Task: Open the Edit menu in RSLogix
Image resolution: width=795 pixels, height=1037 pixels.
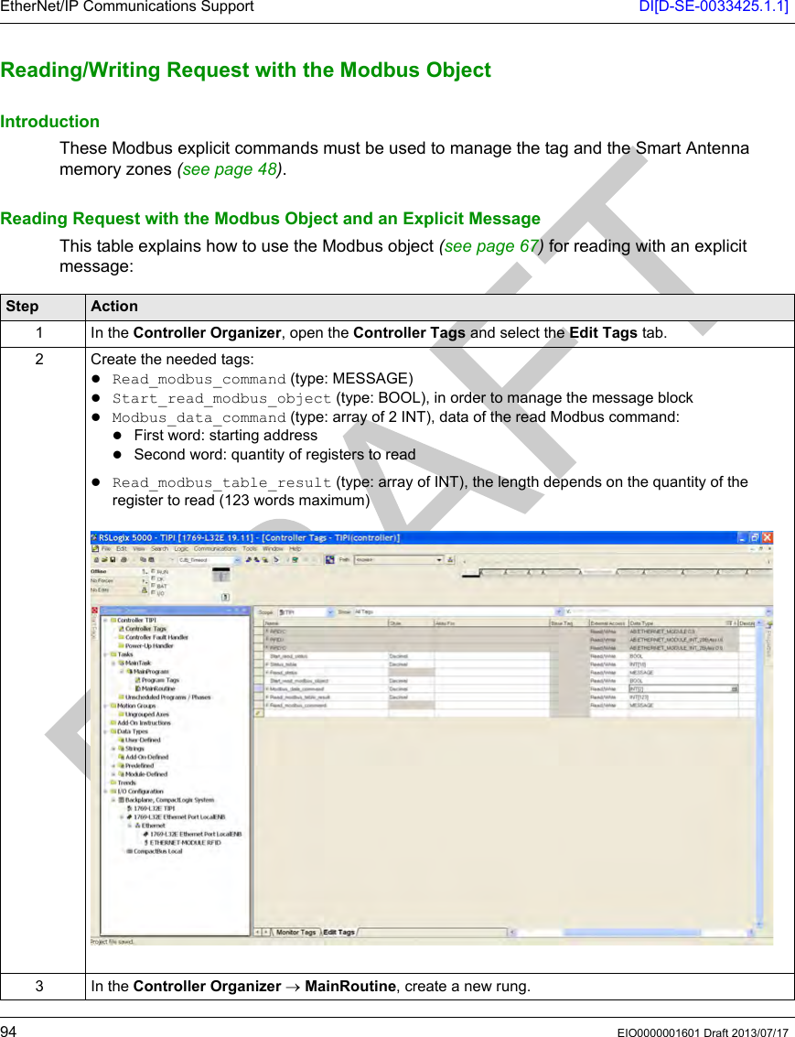Action: coord(122,549)
